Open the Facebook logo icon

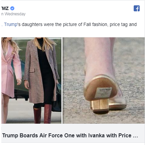tap(137, 8)
